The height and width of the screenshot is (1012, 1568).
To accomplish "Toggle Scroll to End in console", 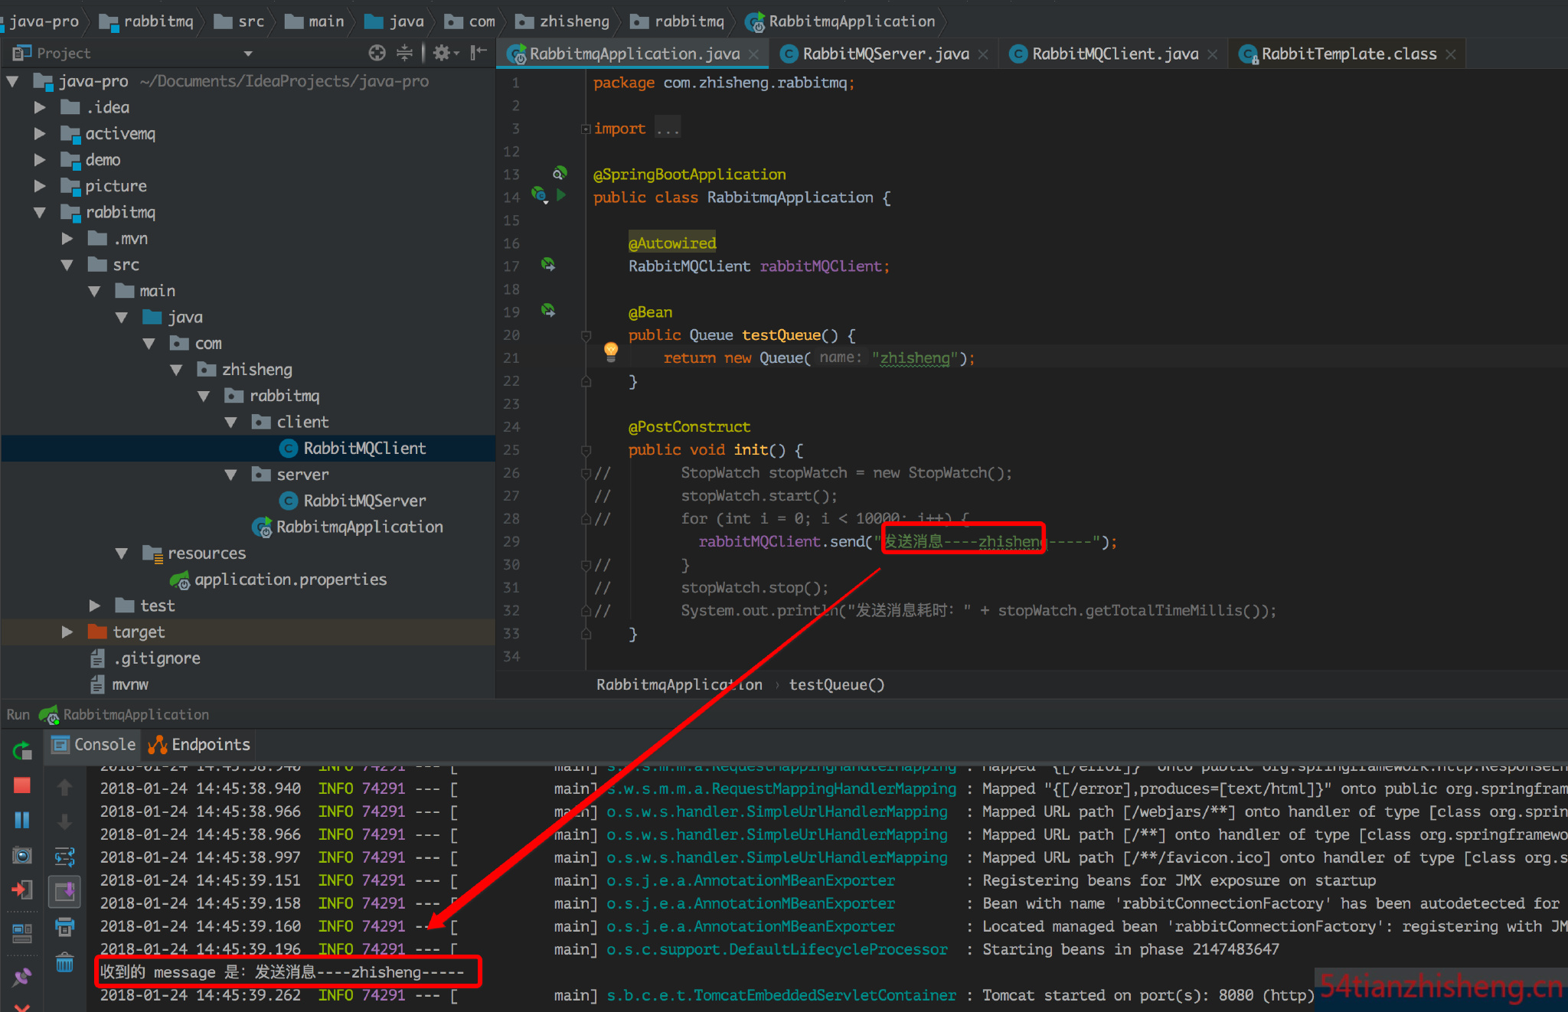I will (x=65, y=891).
